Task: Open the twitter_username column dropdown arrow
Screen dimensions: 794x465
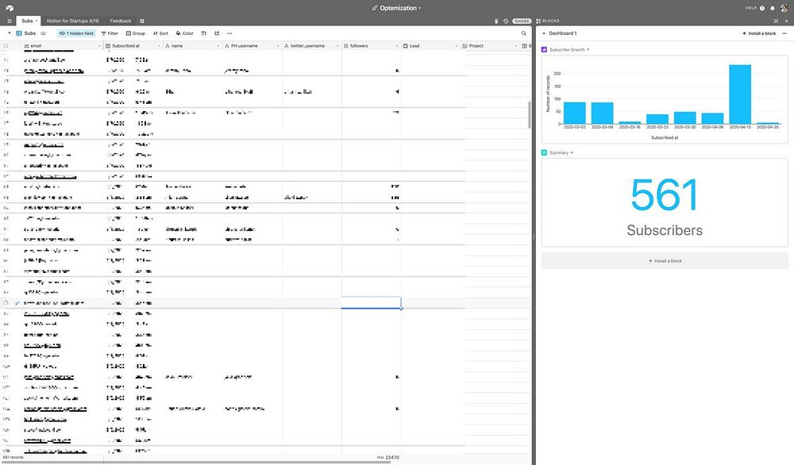Action: tap(337, 46)
